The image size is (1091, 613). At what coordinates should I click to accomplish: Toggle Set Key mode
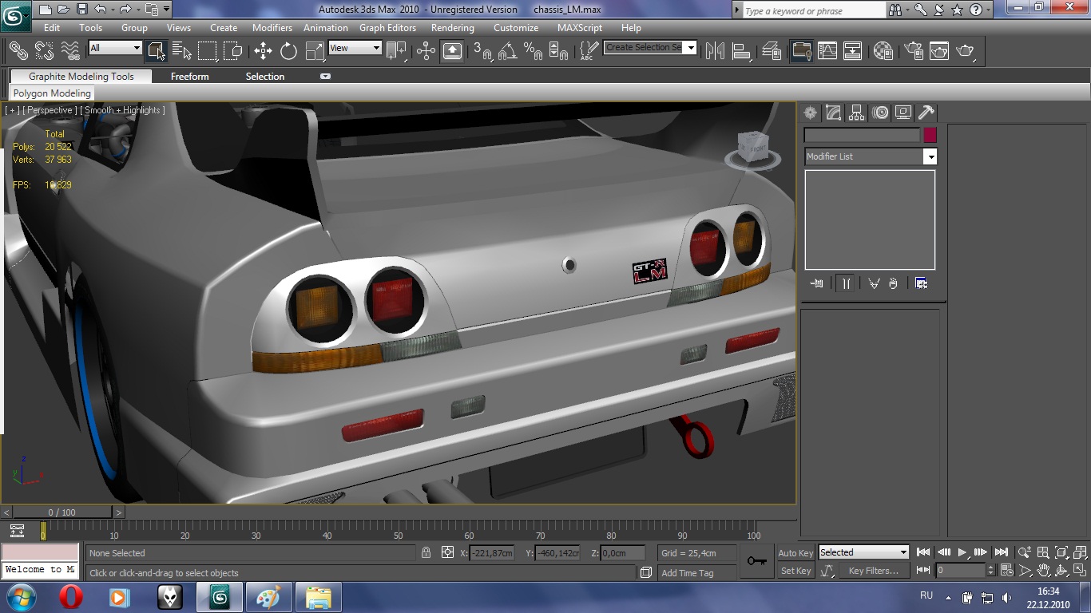click(795, 571)
